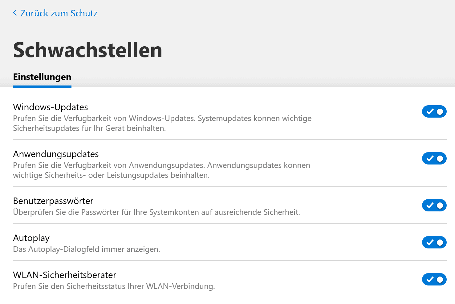
Task: Click the WLAN-Verbindung status description
Action: pos(114,286)
